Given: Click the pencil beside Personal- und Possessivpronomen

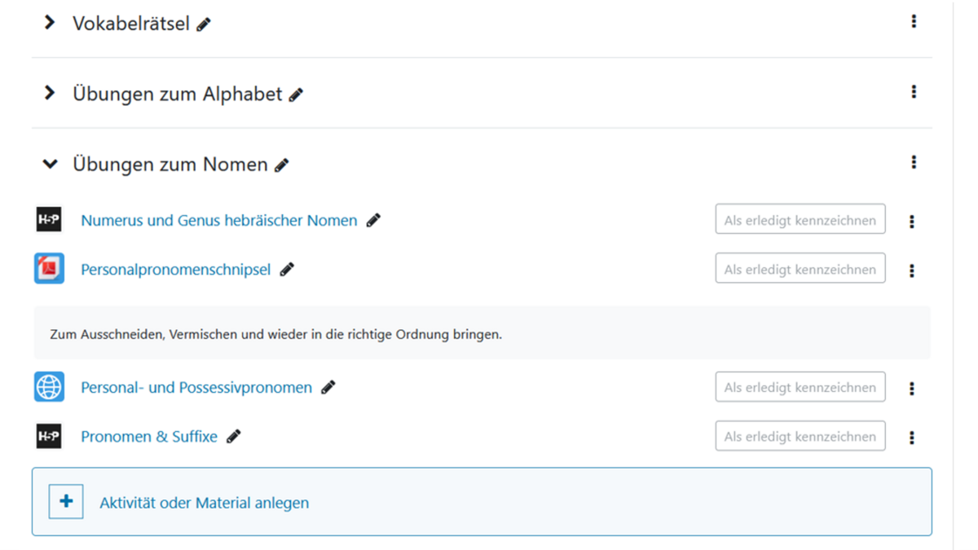Looking at the screenshot, I should 328,388.
